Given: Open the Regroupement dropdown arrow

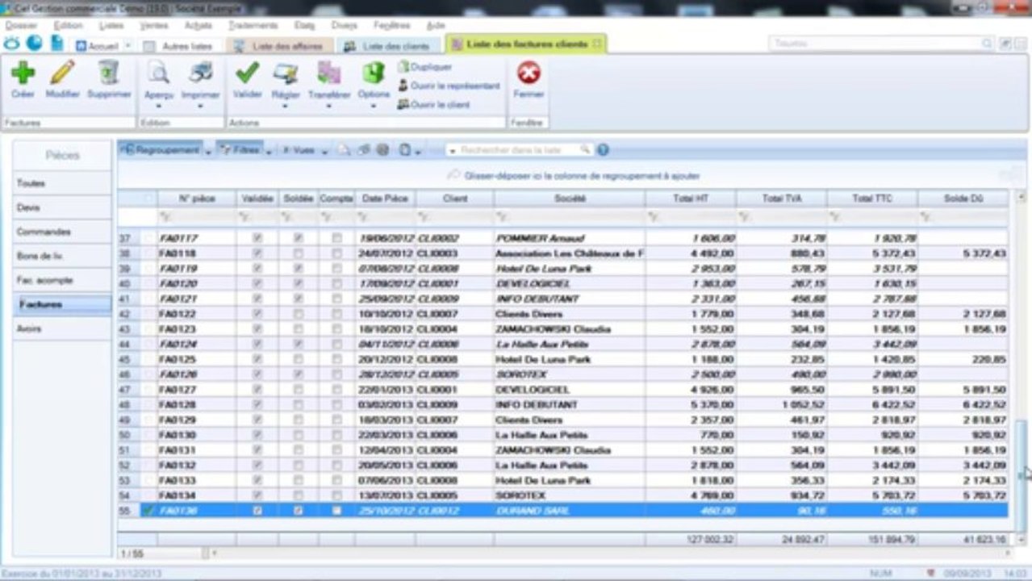Looking at the screenshot, I should pyautogui.click(x=207, y=151).
